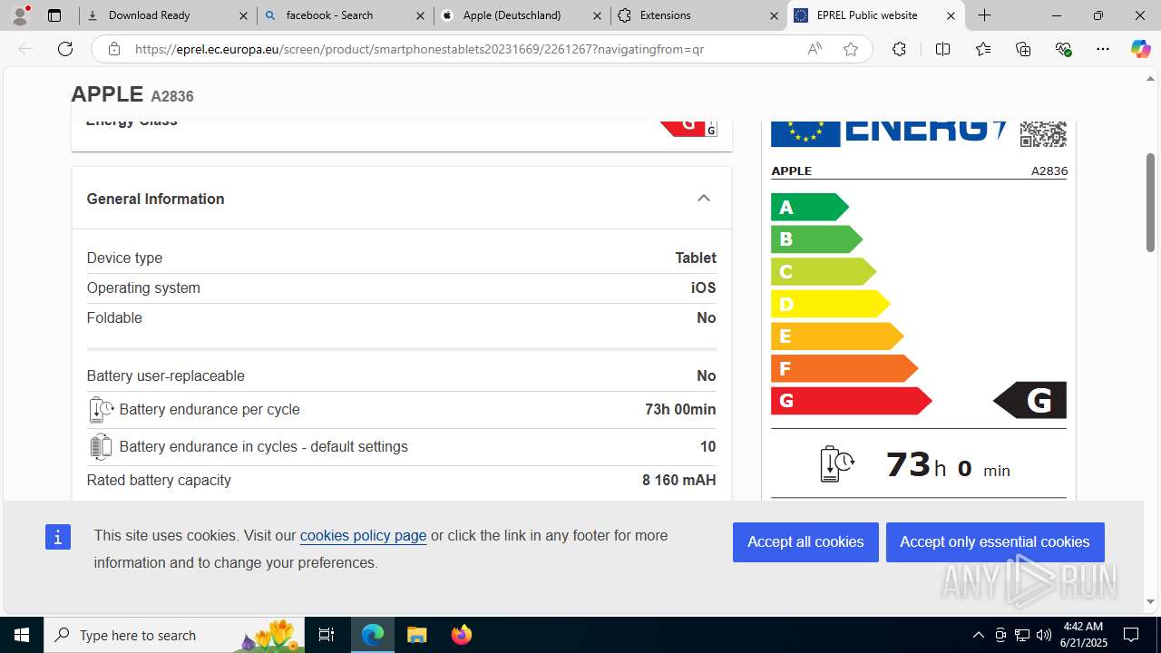Click the Battery endurance in cycles icon
1161x653 pixels.
pyautogui.click(x=101, y=447)
